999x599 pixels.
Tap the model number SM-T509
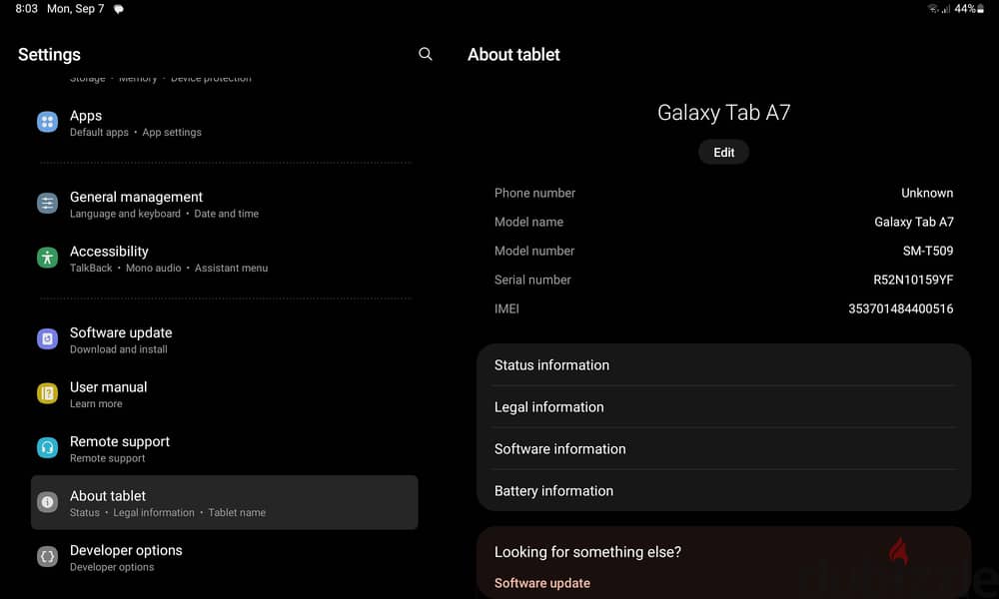click(x=928, y=251)
